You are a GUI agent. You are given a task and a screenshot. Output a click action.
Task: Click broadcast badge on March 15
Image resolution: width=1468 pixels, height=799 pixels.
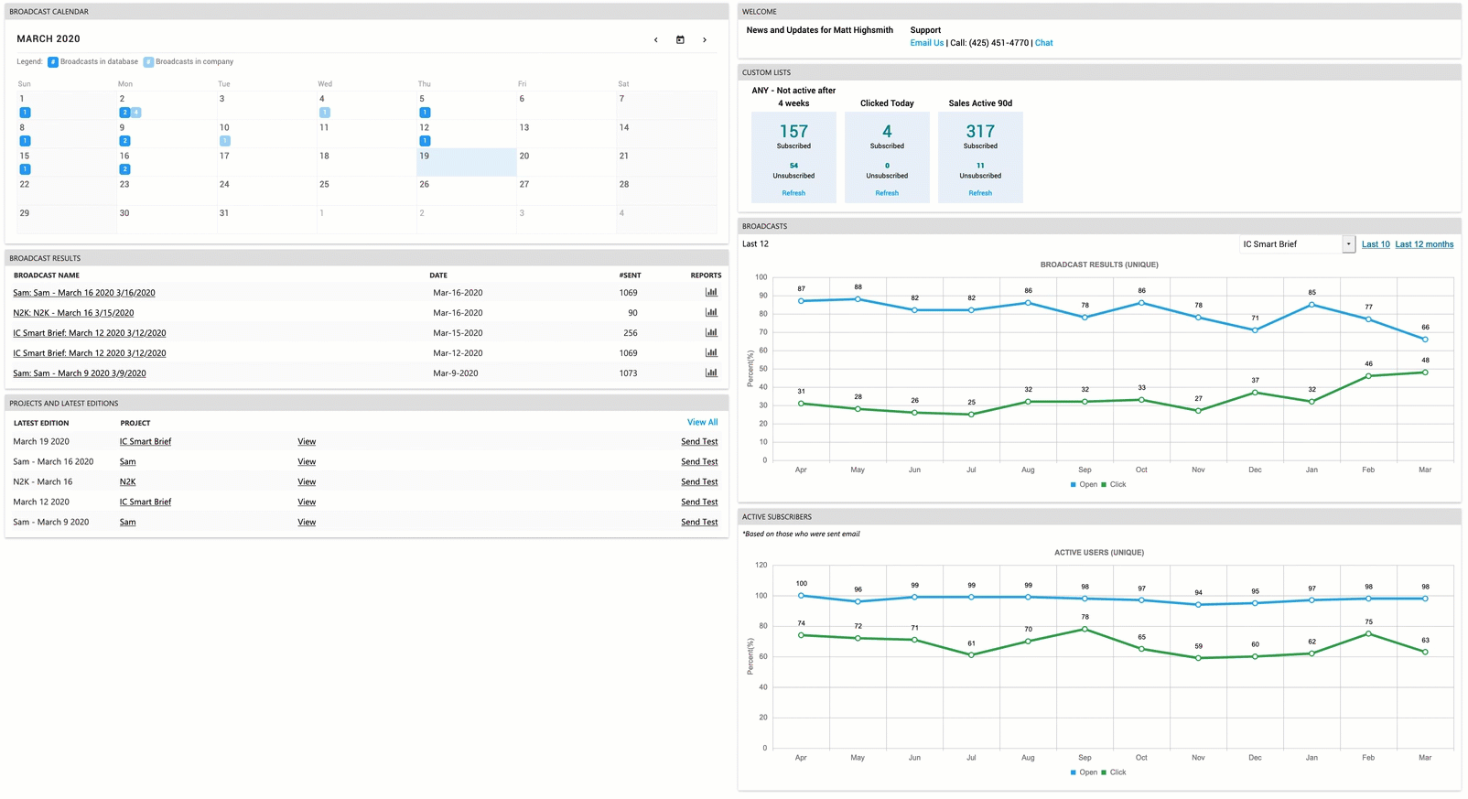(x=25, y=169)
